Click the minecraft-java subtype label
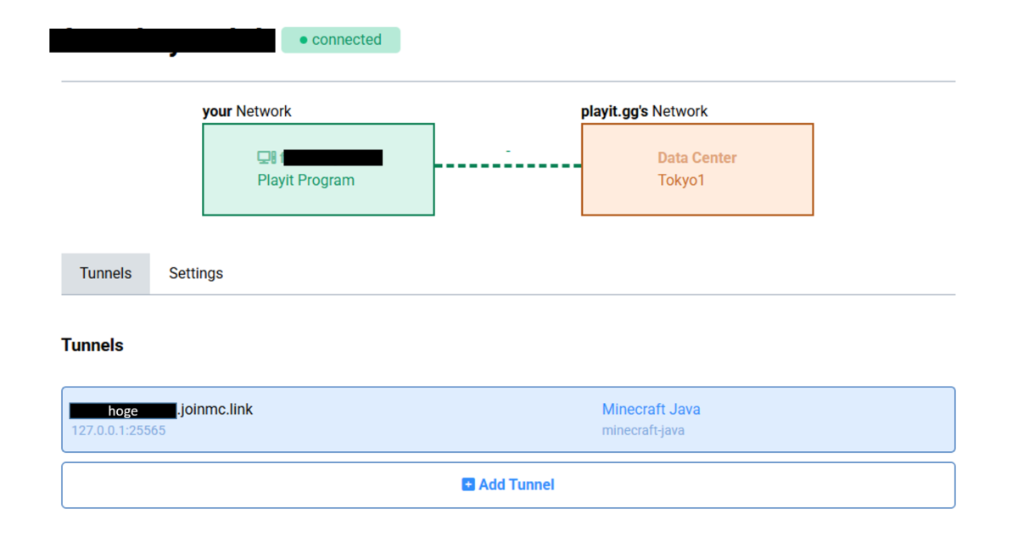 point(643,431)
